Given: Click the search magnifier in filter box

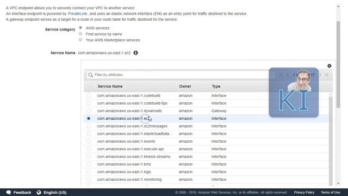Looking at the screenshot, I should point(90,75).
